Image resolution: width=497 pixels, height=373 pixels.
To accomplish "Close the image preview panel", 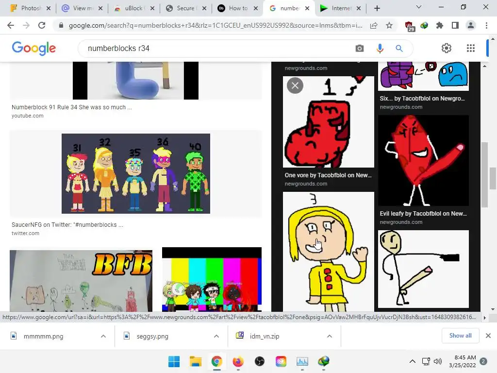I will (x=295, y=85).
